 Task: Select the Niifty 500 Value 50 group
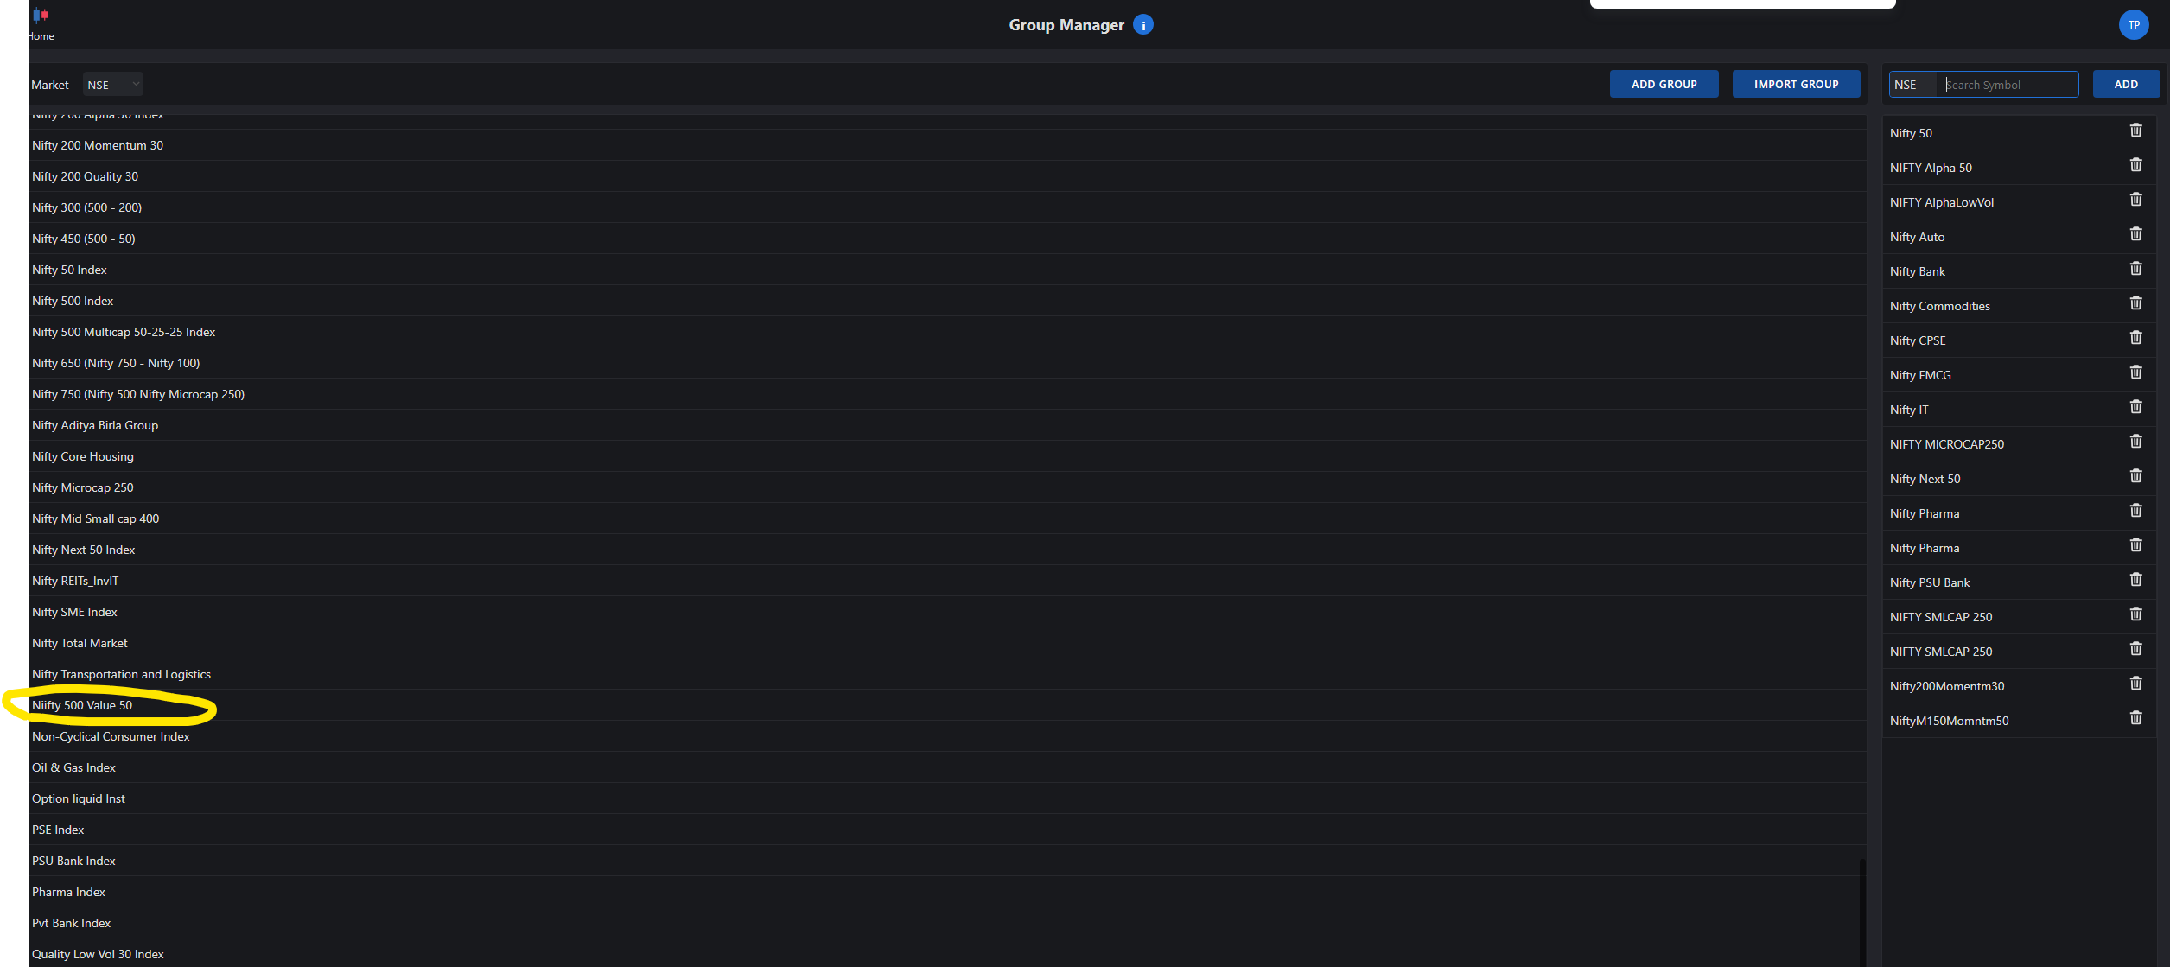82,706
